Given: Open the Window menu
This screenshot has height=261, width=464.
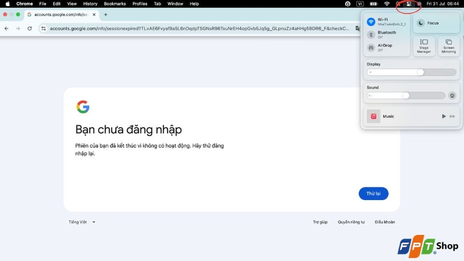Looking at the screenshot, I should tap(175, 4).
